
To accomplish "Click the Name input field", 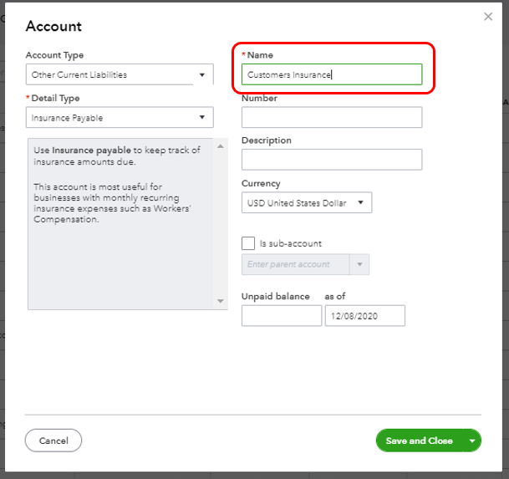I will tap(332, 74).
